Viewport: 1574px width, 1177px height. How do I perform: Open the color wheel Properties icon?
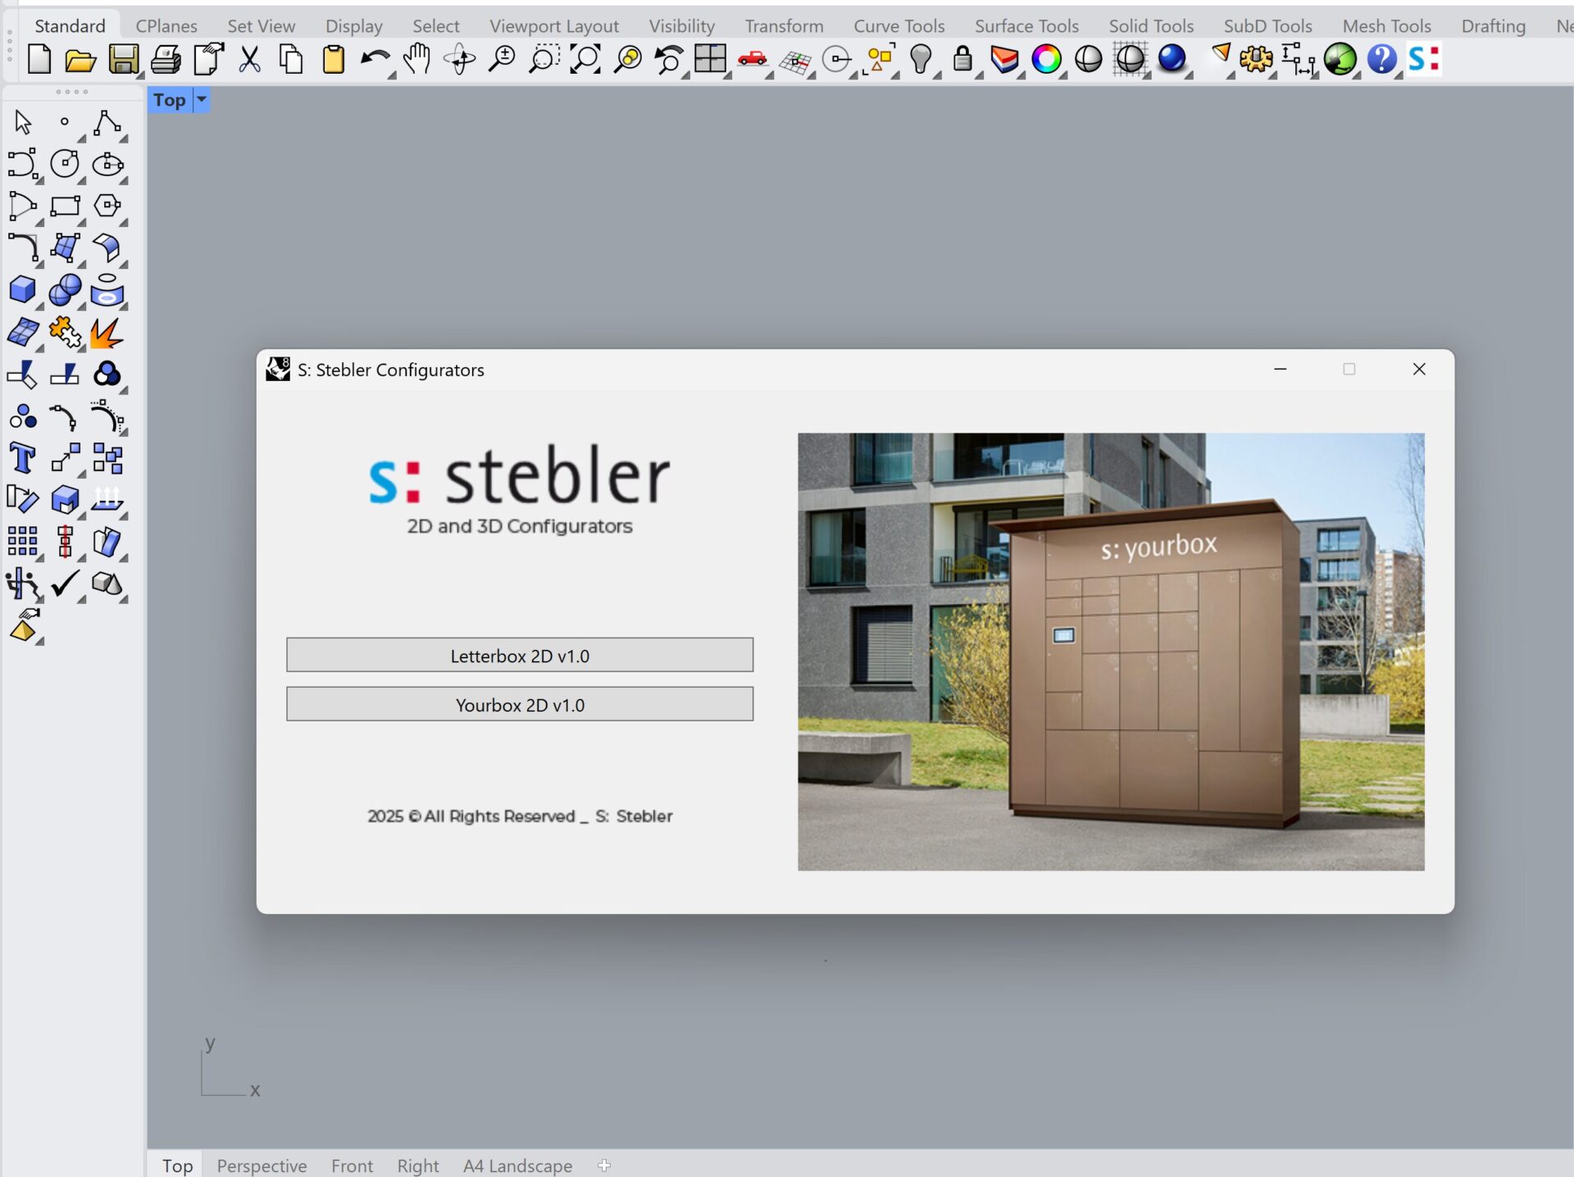click(1046, 60)
